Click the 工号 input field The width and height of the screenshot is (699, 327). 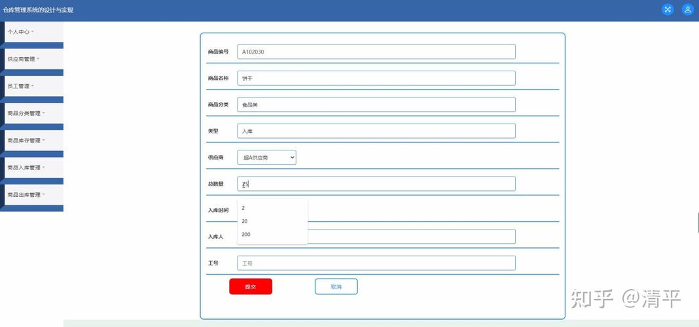(376, 264)
